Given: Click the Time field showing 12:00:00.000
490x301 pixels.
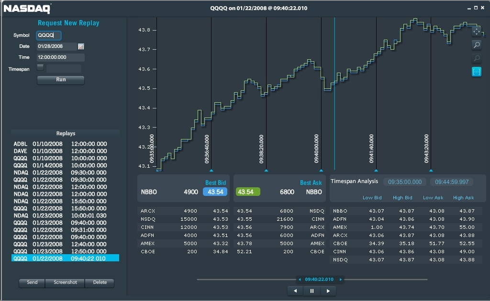Looking at the screenshot, I should point(60,57).
